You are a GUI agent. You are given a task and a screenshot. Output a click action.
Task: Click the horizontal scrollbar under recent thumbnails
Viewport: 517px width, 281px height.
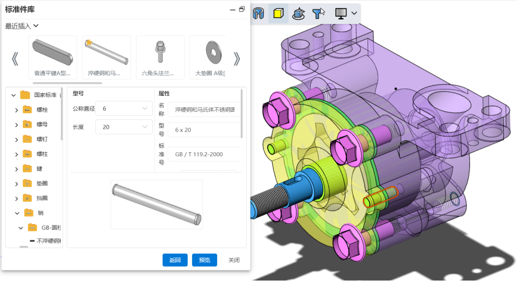(x=67, y=83)
